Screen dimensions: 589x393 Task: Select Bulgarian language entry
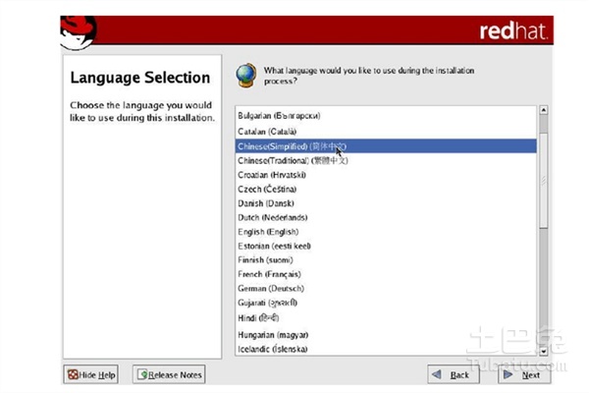(386, 116)
